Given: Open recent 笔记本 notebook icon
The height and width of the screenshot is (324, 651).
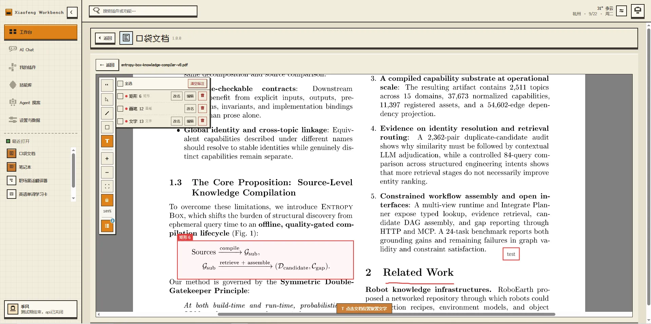Looking at the screenshot, I should [12, 167].
